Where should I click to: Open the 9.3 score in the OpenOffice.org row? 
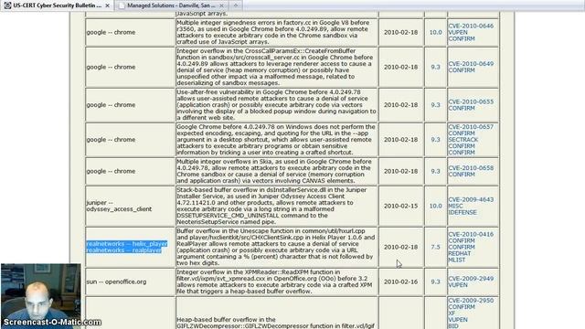[435, 281]
